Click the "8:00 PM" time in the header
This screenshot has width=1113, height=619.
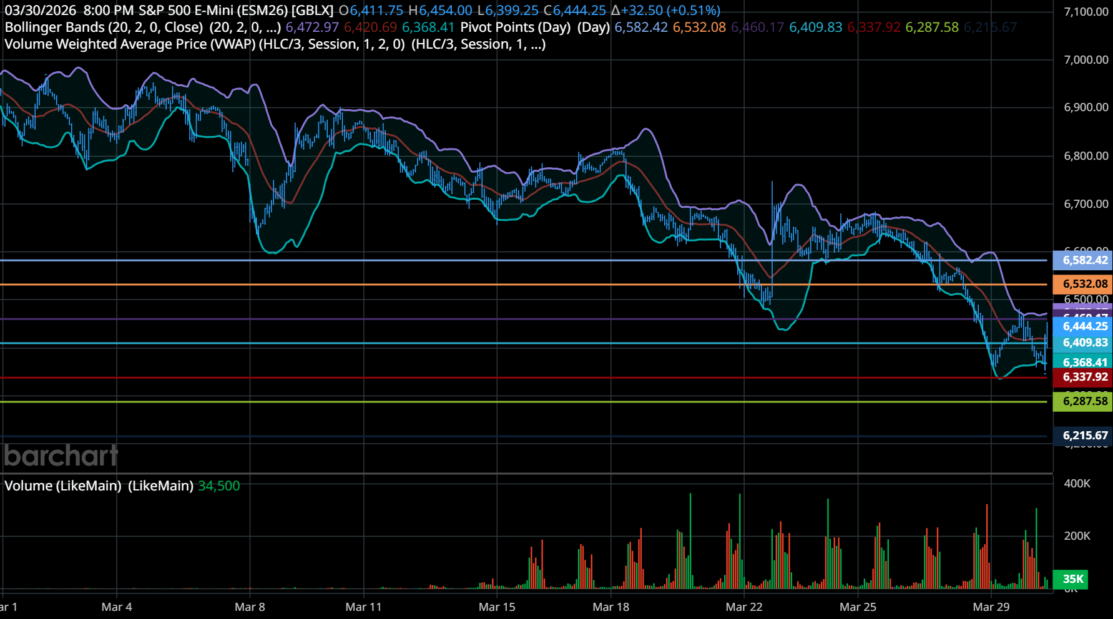click(x=108, y=11)
